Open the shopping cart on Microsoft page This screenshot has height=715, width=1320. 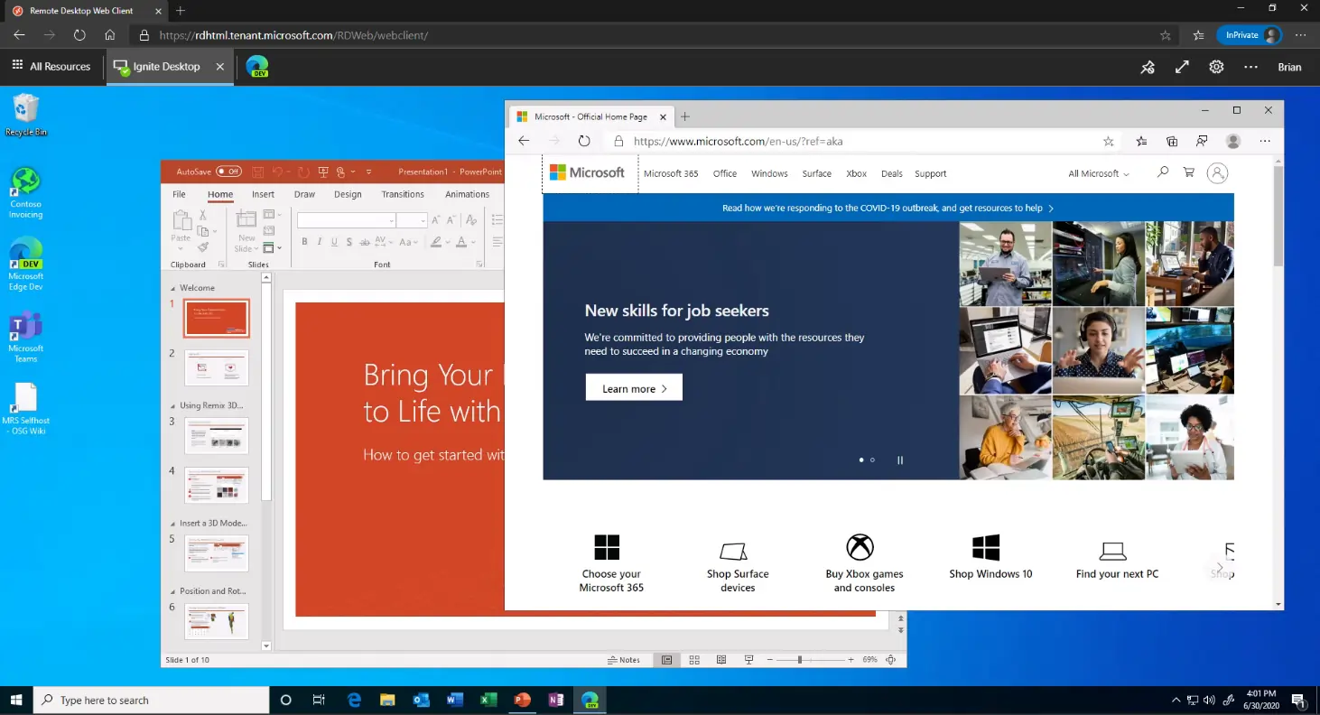point(1188,172)
